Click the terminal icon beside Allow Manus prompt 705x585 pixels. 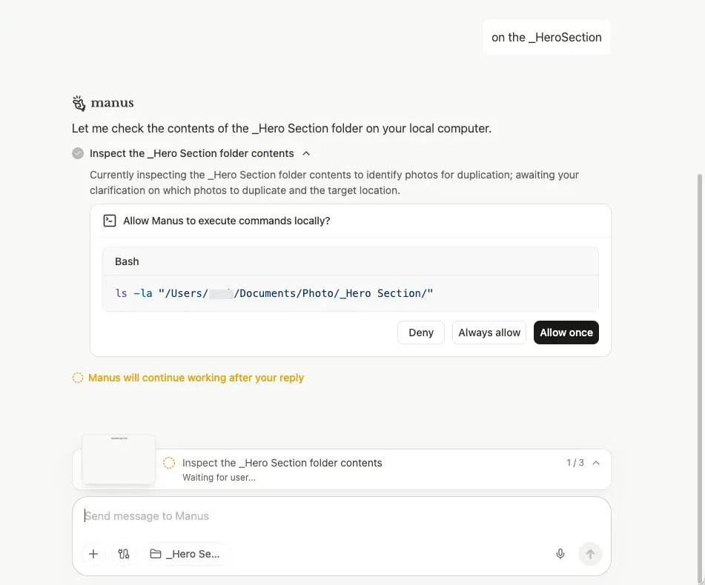coord(110,221)
